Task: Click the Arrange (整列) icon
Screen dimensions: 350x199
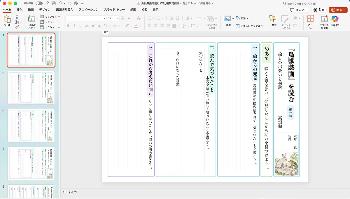Action: pos(273,19)
